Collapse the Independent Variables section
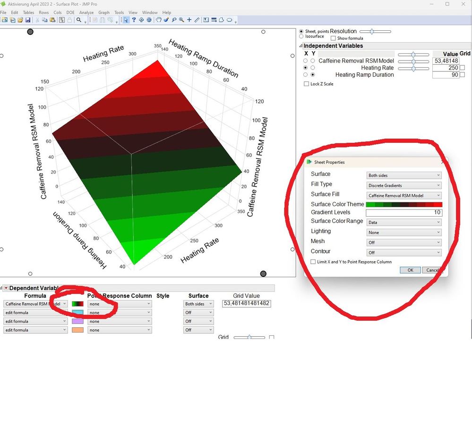Screen dimensions: 472x428 tap(300, 46)
